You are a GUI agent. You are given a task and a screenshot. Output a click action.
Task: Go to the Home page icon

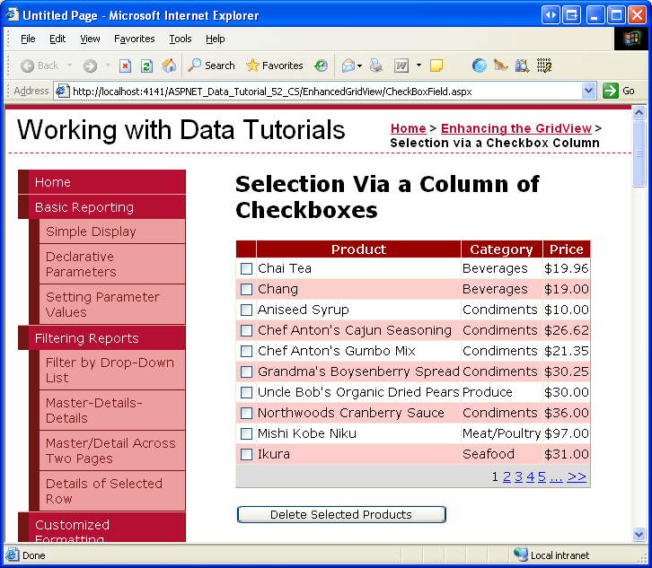tap(169, 66)
